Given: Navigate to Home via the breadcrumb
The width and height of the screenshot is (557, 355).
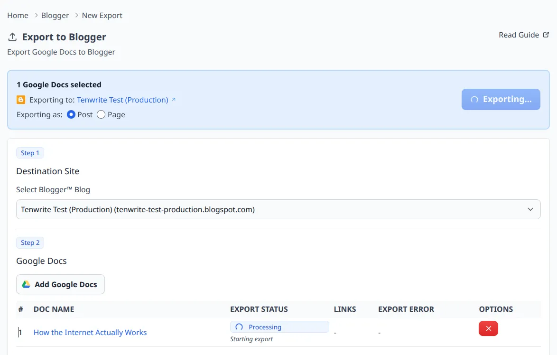Looking at the screenshot, I should (18, 15).
